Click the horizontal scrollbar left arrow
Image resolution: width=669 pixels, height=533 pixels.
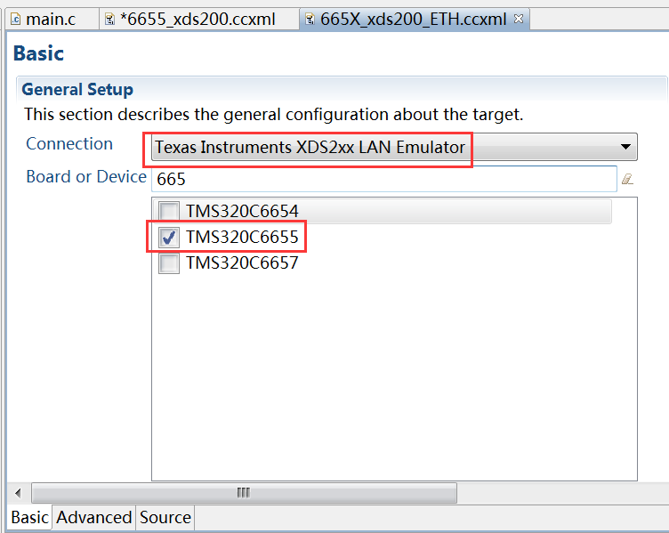[18, 493]
